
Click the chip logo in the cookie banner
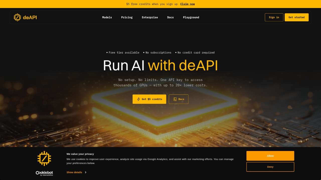[x=44, y=158]
